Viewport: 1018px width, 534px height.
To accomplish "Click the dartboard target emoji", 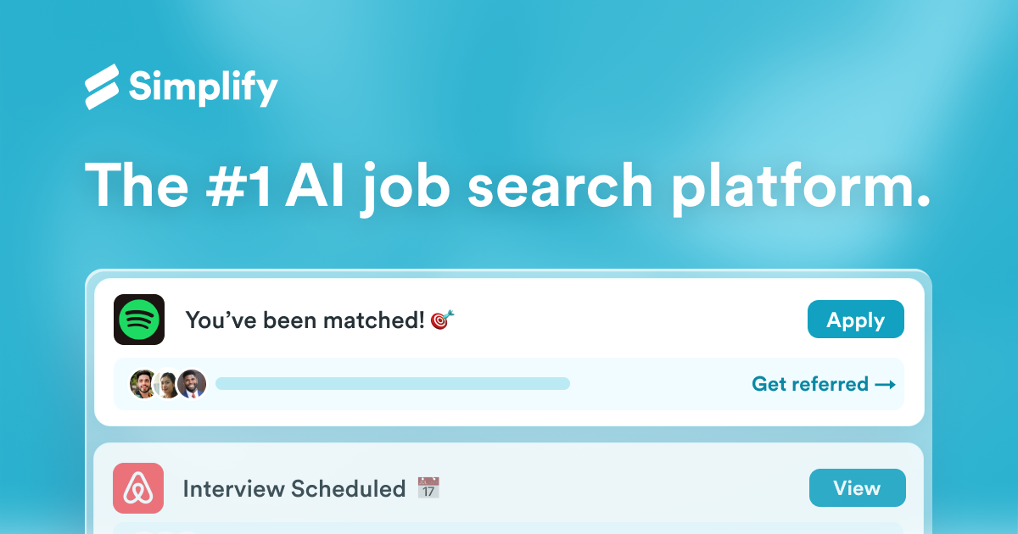I will 442,320.
